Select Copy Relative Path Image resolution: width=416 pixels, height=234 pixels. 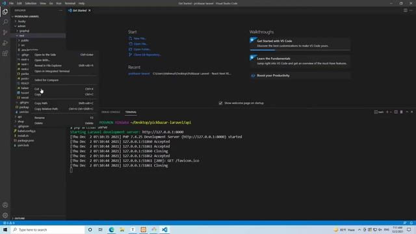click(64, 109)
